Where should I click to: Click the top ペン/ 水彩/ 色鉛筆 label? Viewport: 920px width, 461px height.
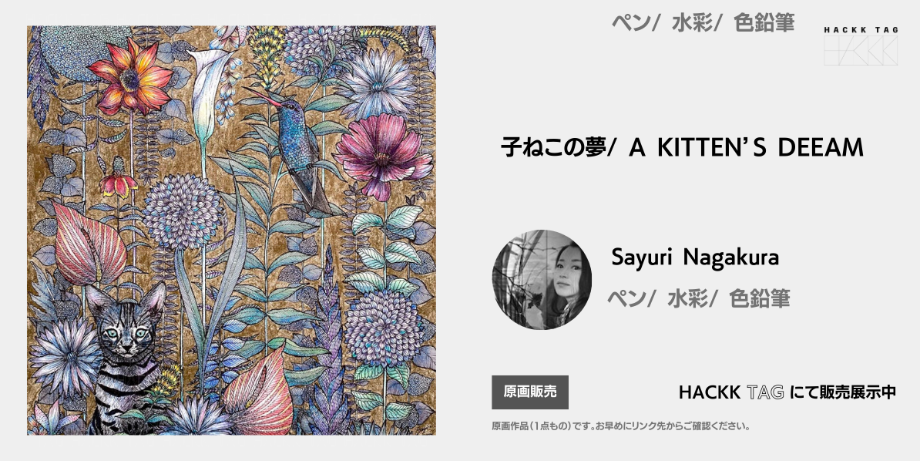[x=703, y=23]
